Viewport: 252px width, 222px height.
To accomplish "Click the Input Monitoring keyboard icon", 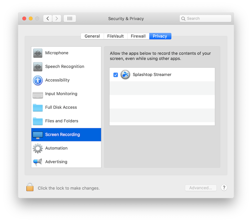I will [38, 94].
